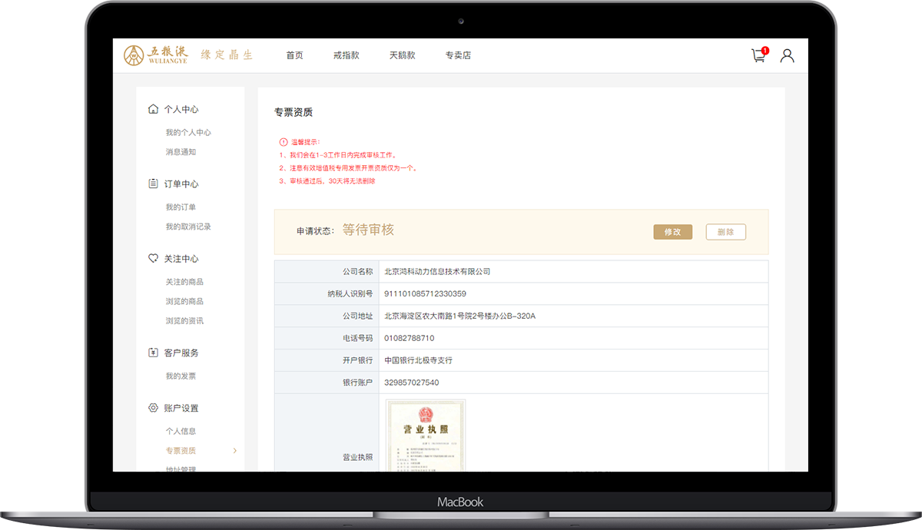Open the user account icon

tap(787, 55)
